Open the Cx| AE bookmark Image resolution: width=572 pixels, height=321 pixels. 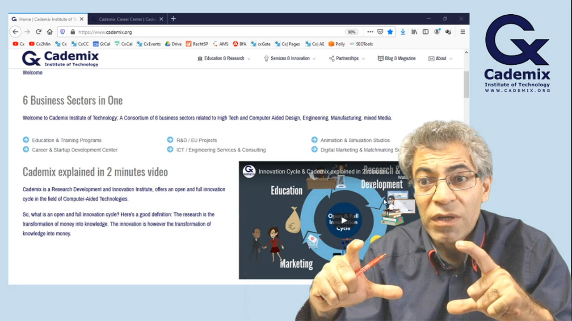point(315,44)
